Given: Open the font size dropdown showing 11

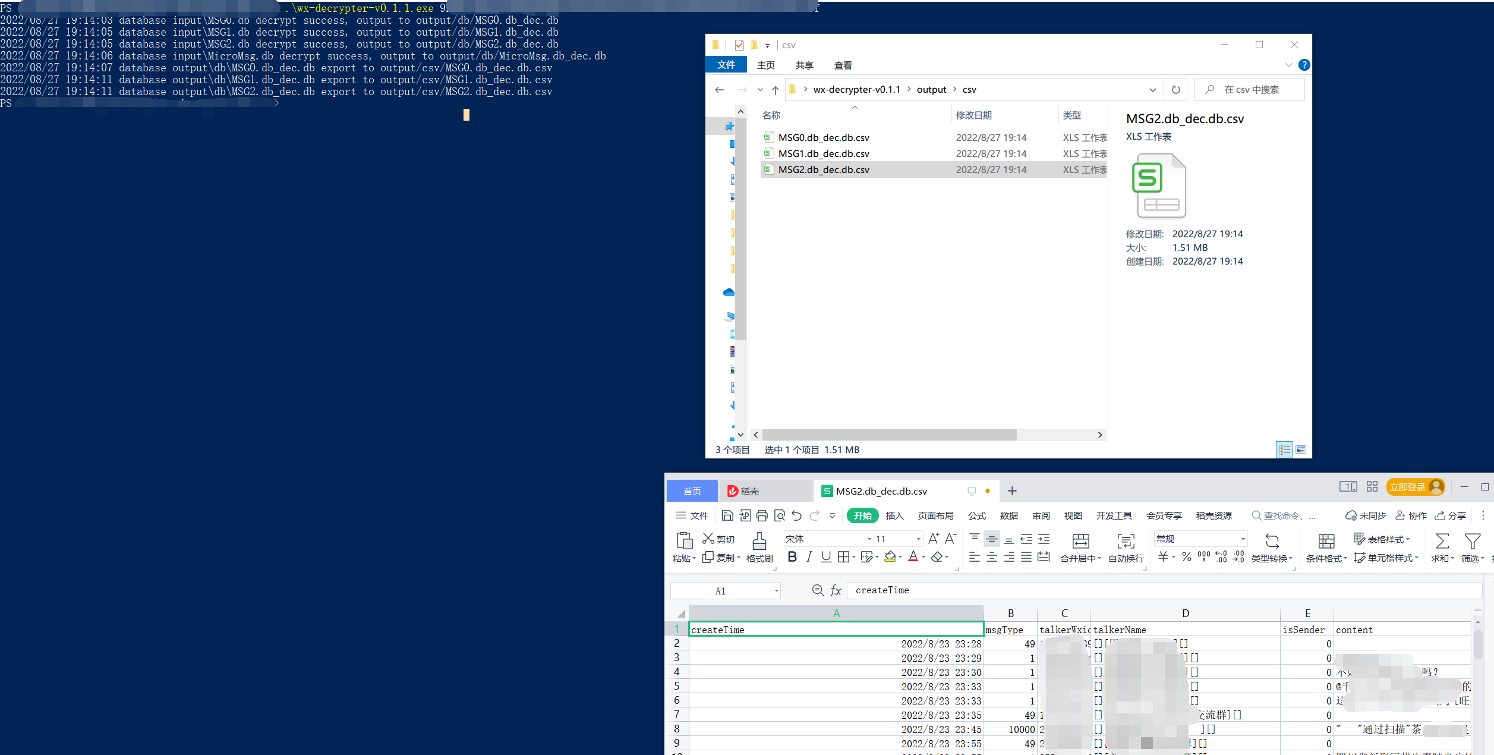Looking at the screenshot, I should pos(918,539).
